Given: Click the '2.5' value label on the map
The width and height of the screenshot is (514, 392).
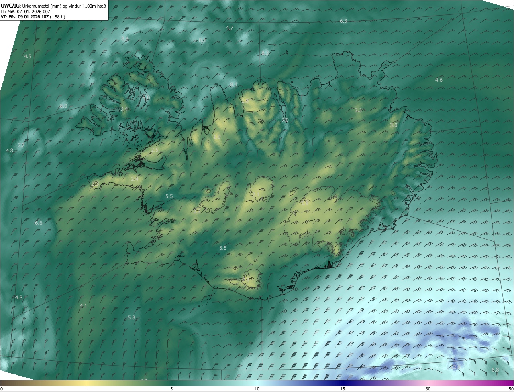Looking at the screenshot, I should (x=155, y=150).
